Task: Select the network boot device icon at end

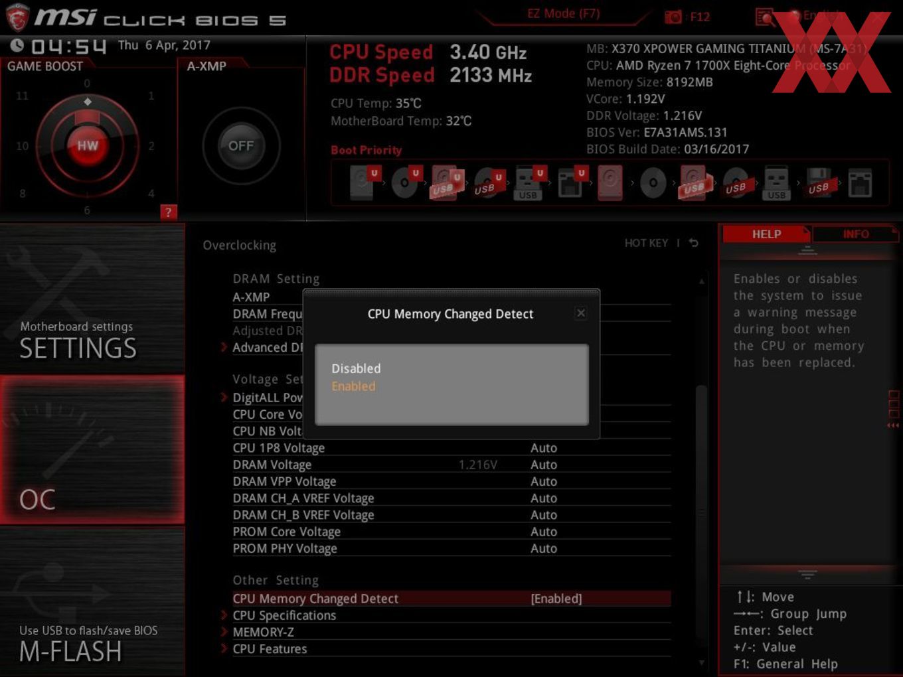Action: 860,183
